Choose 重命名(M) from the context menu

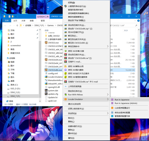(72, 133)
